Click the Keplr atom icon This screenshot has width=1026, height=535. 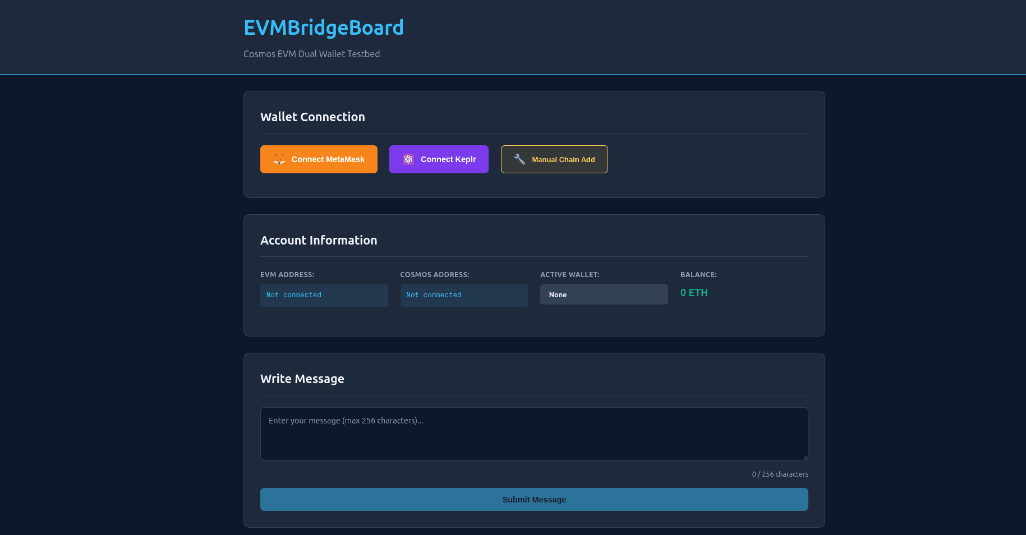pos(408,159)
